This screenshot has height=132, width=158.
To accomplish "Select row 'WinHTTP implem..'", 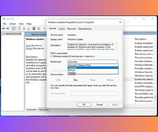I will 144,87.
